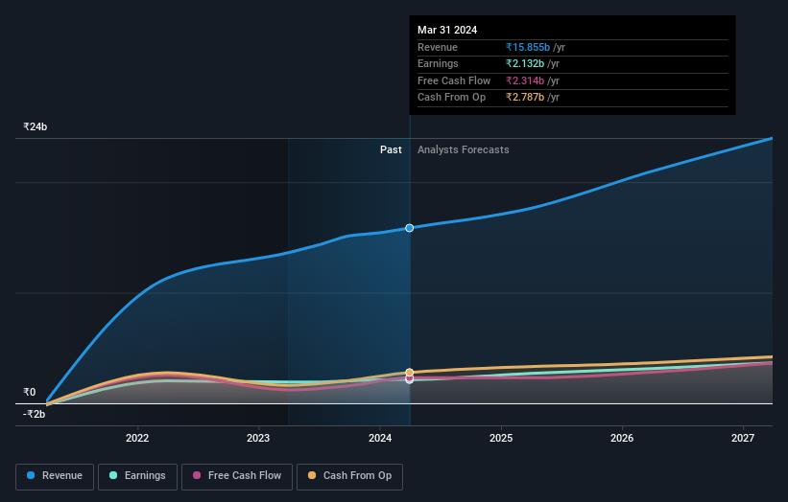Click the ₹2.787b cash from op value
Viewport: 788px width, 502px height.
click(525, 98)
